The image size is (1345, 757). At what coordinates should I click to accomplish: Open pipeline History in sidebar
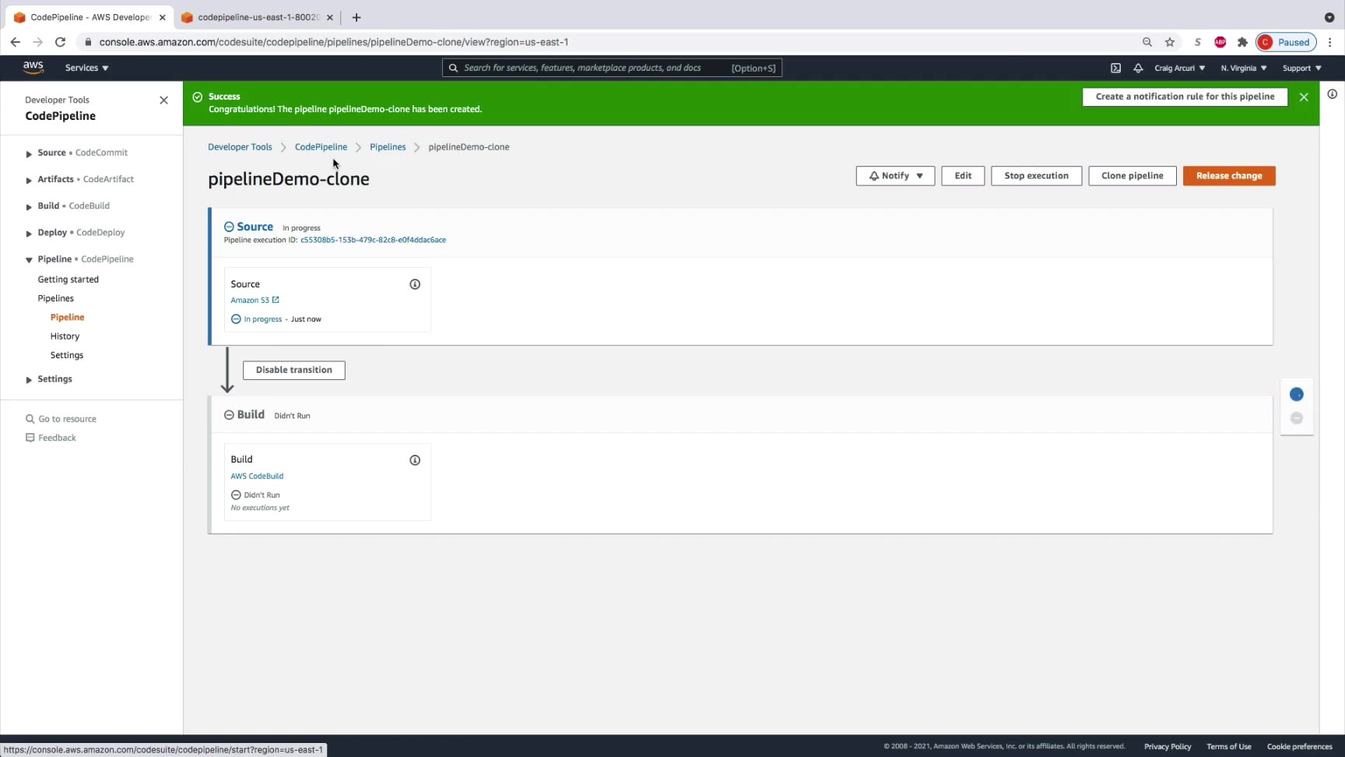pos(65,336)
